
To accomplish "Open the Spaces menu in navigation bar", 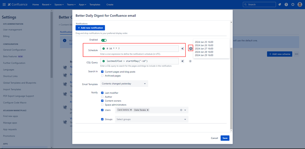I will click(59, 5).
